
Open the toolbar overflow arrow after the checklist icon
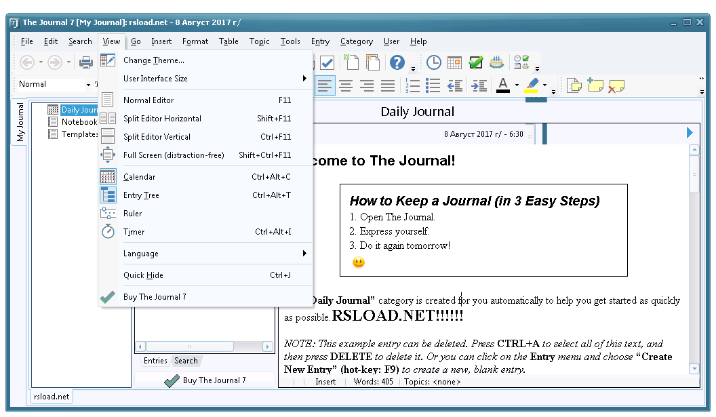pyautogui.click(x=537, y=69)
